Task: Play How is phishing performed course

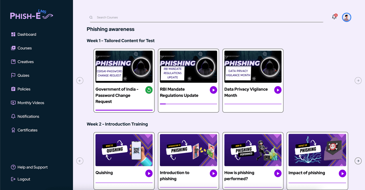Action: click(278, 173)
